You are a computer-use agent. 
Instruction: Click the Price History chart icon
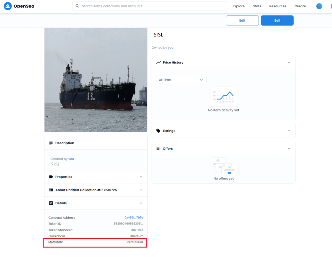point(158,62)
